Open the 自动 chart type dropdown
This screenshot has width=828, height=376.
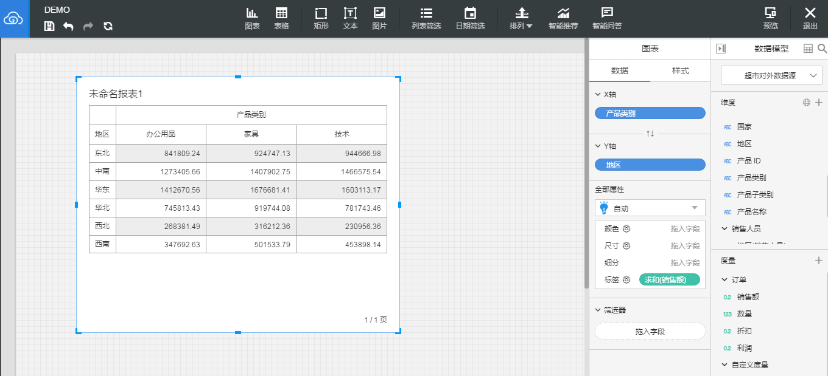coord(650,208)
